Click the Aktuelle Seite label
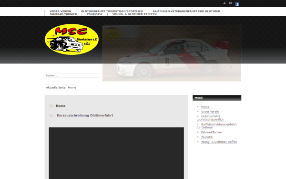286x179 pixels. coord(56,87)
